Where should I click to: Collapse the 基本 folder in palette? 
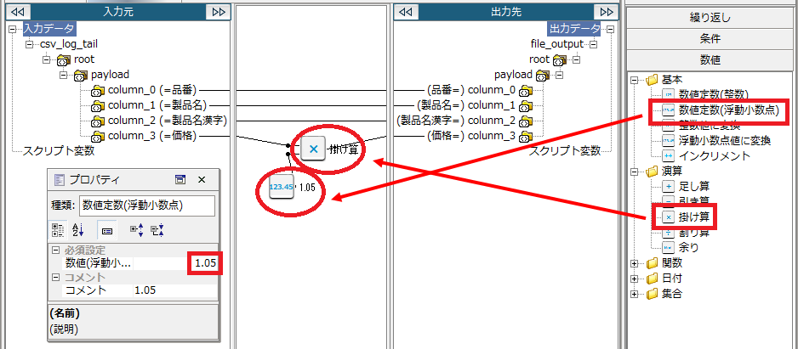click(x=635, y=80)
